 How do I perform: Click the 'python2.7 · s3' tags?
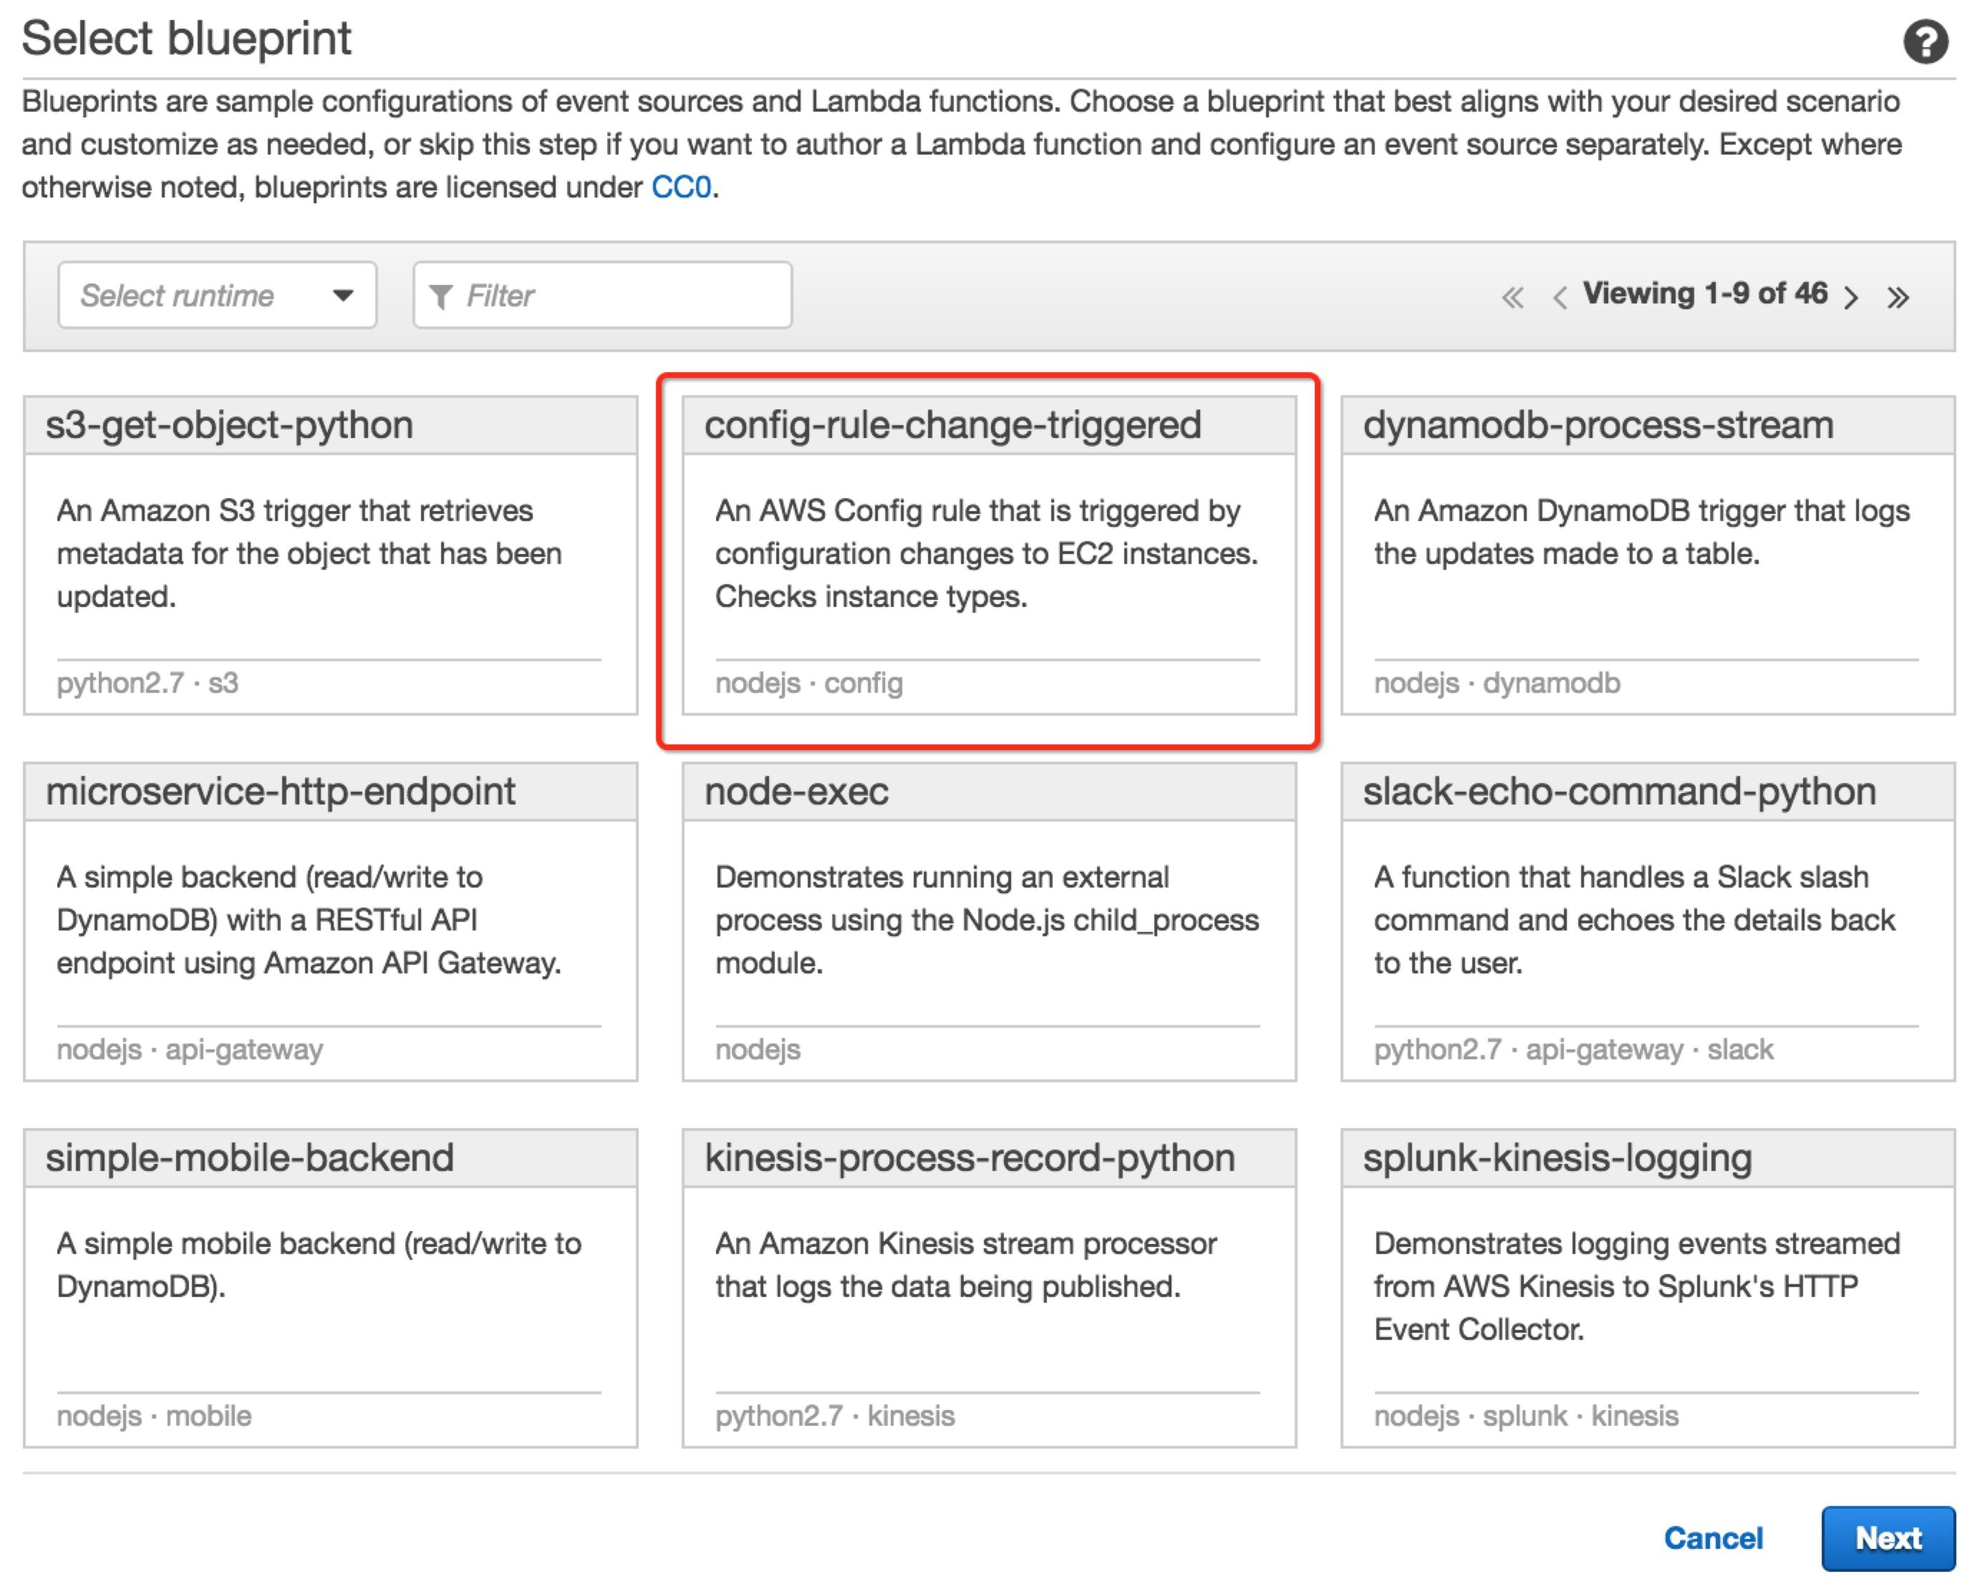coord(148,684)
